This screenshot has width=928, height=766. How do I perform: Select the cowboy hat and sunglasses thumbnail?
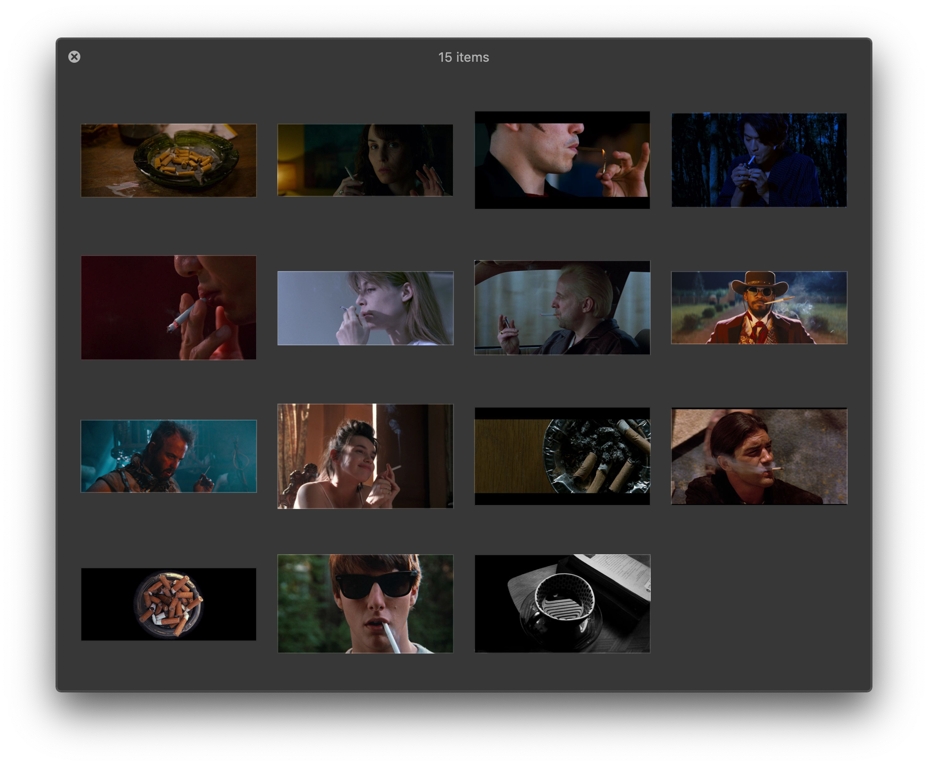tap(759, 308)
